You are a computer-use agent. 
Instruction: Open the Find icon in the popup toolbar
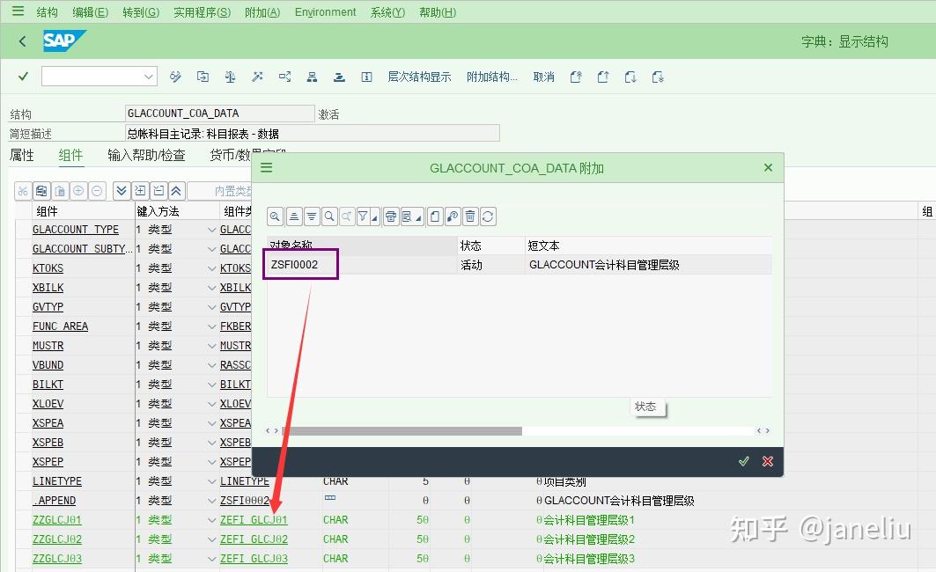(329, 216)
